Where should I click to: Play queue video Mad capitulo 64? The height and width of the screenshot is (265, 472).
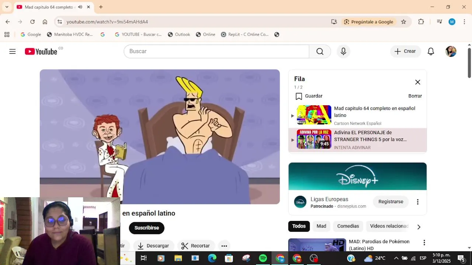click(357, 116)
